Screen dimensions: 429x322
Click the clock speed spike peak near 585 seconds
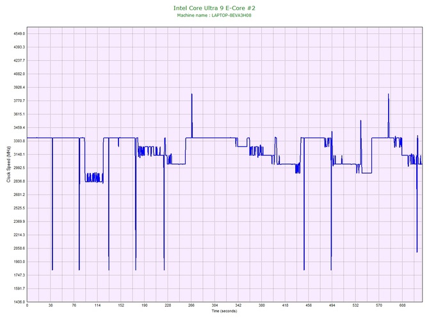(388, 94)
